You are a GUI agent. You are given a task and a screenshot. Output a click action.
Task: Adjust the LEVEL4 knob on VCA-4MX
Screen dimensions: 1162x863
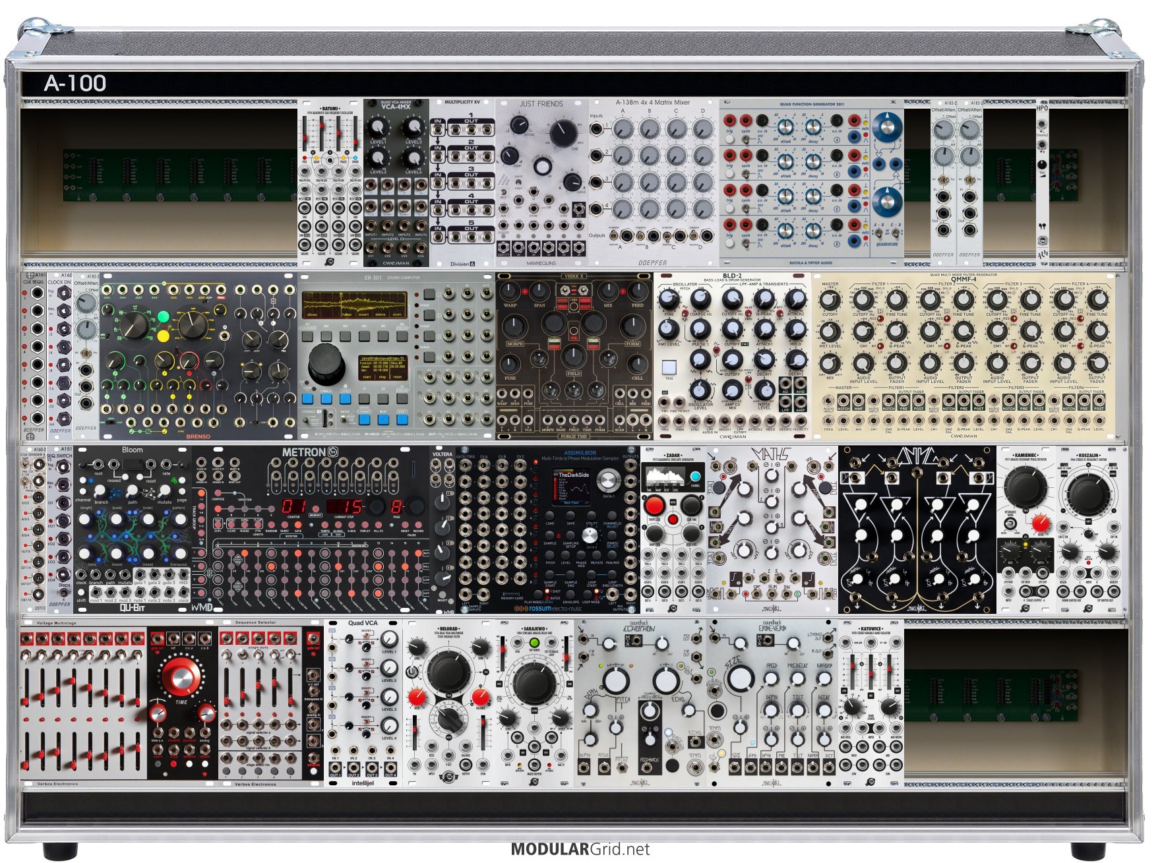tap(413, 157)
